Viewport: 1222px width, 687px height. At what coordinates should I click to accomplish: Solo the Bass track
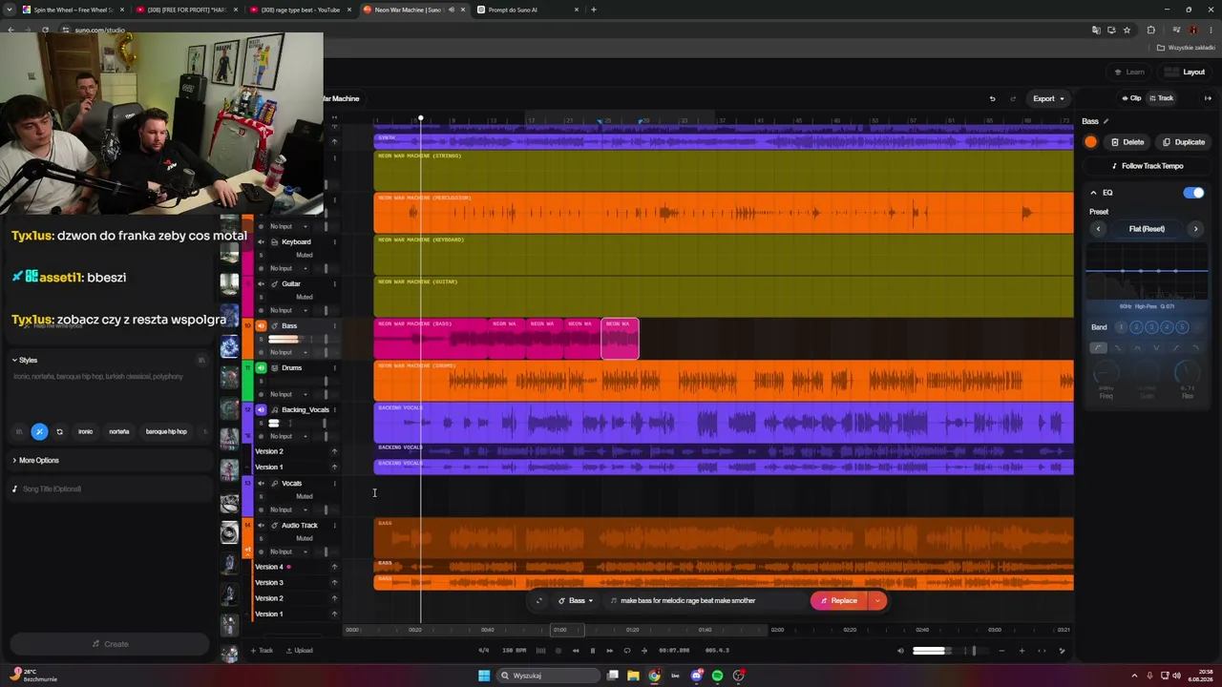[261, 340]
